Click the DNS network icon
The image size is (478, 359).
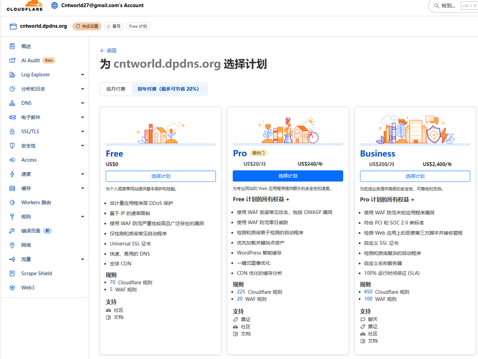click(x=12, y=103)
